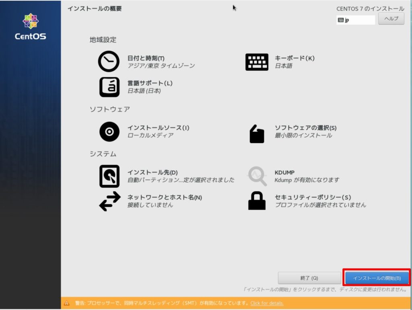Open ネットワークとホスト名(N) label
This screenshot has height=310, width=412.
click(x=165, y=197)
